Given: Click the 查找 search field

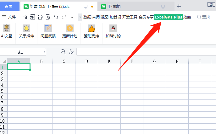Looking at the screenshot, I should [x=203, y=17].
